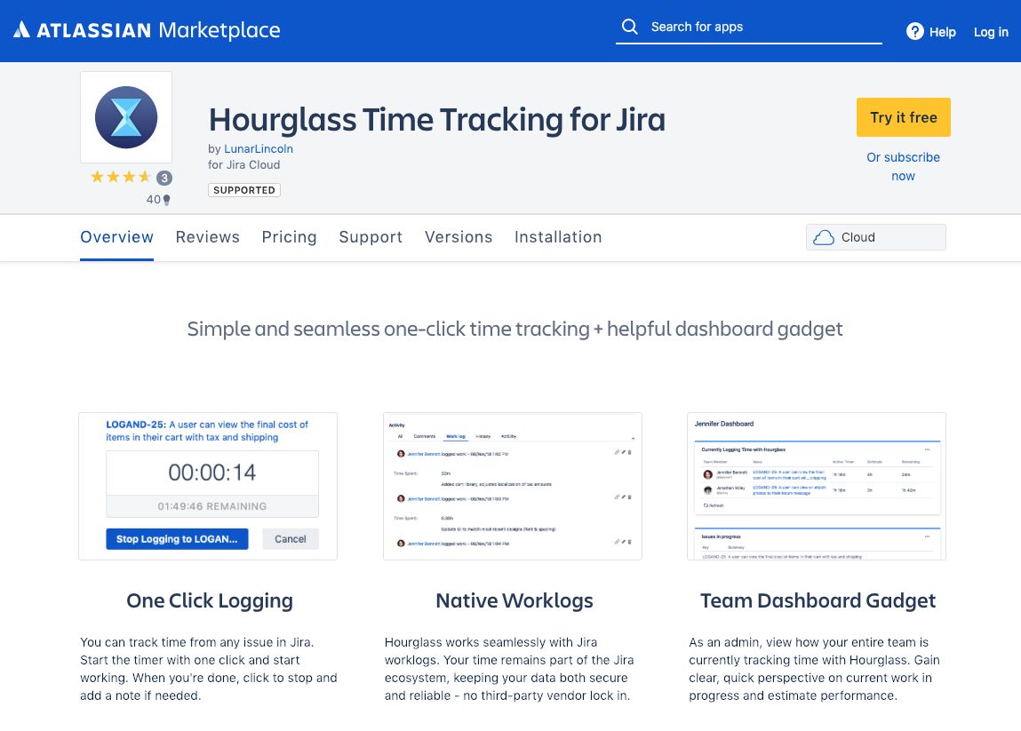Click the 'for Jira Cloud' text
Image resolution: width=1021 pixels, height=731 pixels.
pyautogui.click(x=244, y=165)
